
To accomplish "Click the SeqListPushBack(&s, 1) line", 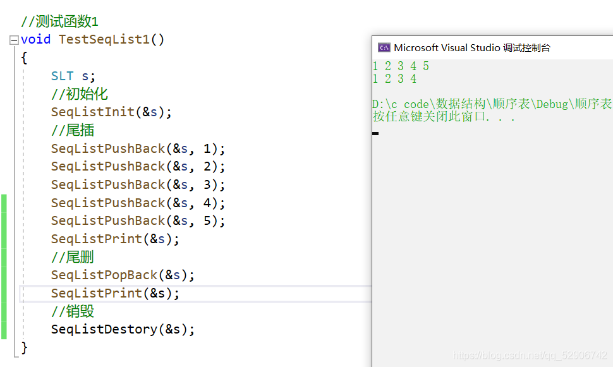I will point(138,148).
